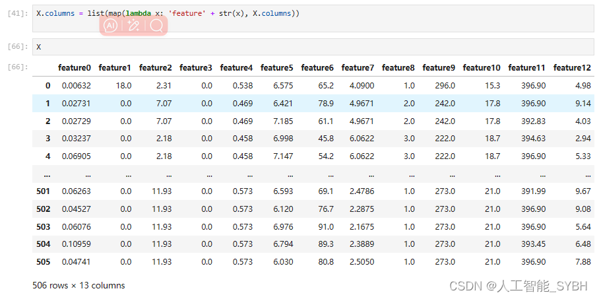Screen dimensions: 597x299
Task: Click row index 501
Action: pos(43,191)
